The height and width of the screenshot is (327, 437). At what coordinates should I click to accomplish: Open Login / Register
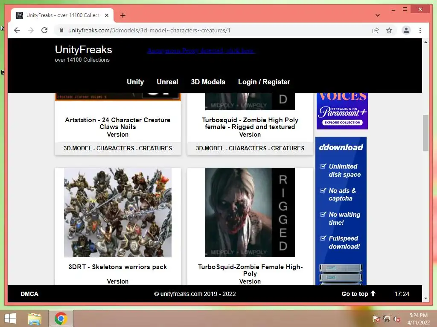click(264, 82)
